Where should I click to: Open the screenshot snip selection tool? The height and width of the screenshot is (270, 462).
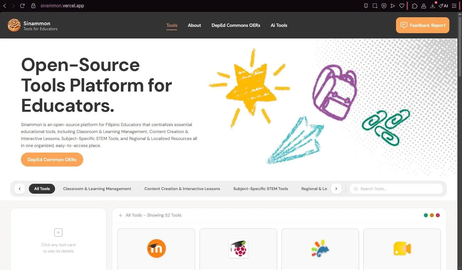pyautogui.click(x=375, y=6)
